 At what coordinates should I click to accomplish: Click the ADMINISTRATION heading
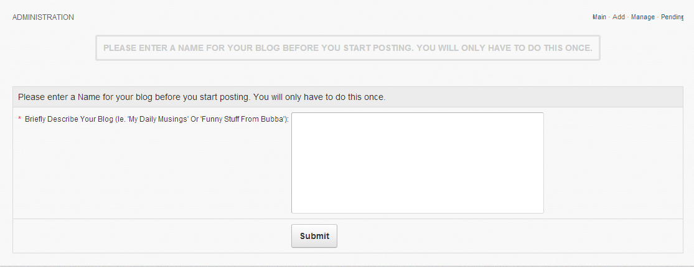click(43, 17)
